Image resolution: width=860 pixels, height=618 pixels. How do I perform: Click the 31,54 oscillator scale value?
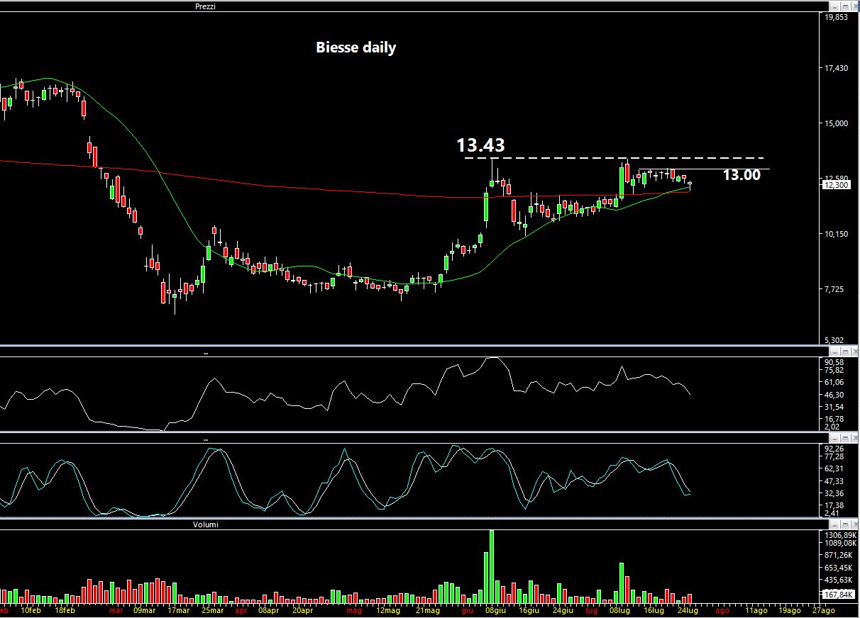pos(834,407)
